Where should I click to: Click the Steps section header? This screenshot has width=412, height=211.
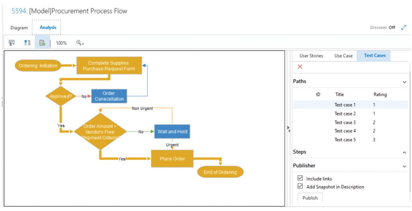(299, 152)
